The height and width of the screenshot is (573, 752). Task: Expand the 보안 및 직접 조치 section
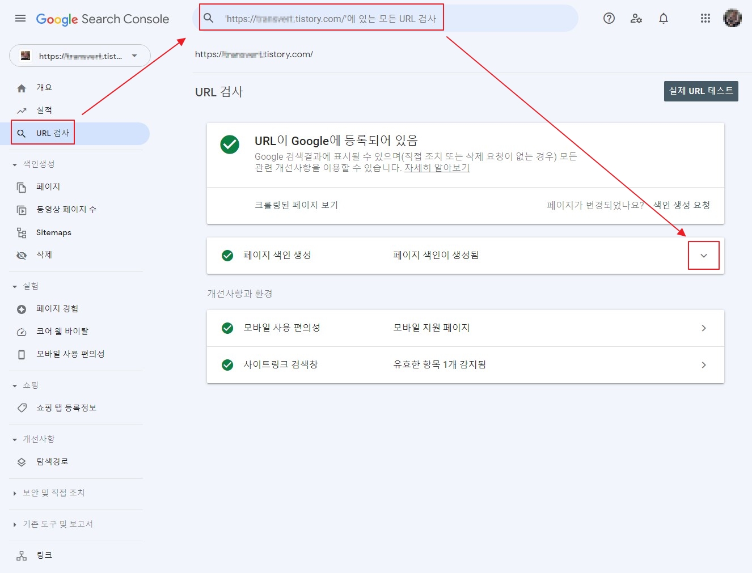15,493
